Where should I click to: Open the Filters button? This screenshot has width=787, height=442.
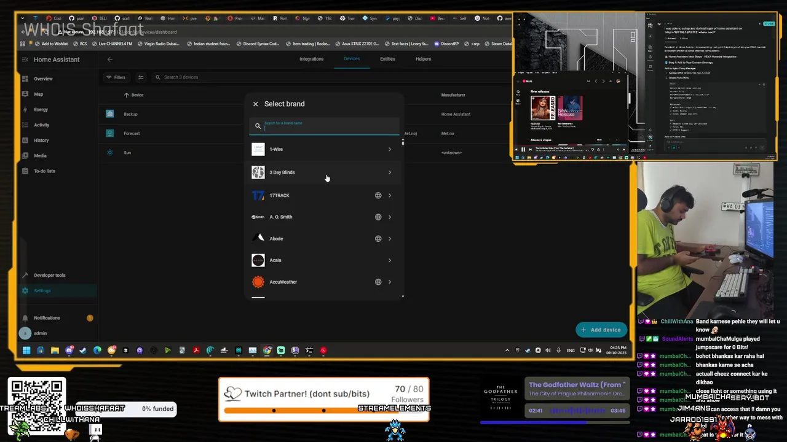tap(116, 77)
